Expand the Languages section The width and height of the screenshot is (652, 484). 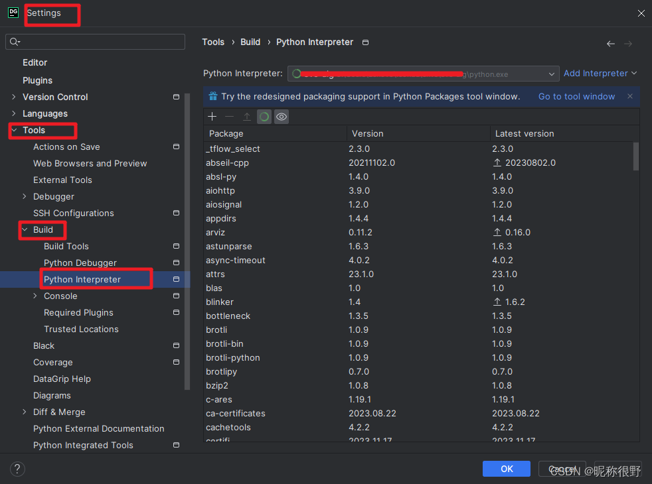tap(14, 113)
